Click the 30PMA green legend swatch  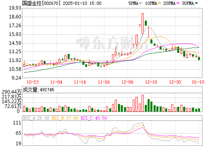(196, 3)
